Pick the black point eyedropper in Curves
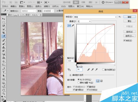Image resolution: width=138 pixels, height=102 pixels. [x=88, y=69]
